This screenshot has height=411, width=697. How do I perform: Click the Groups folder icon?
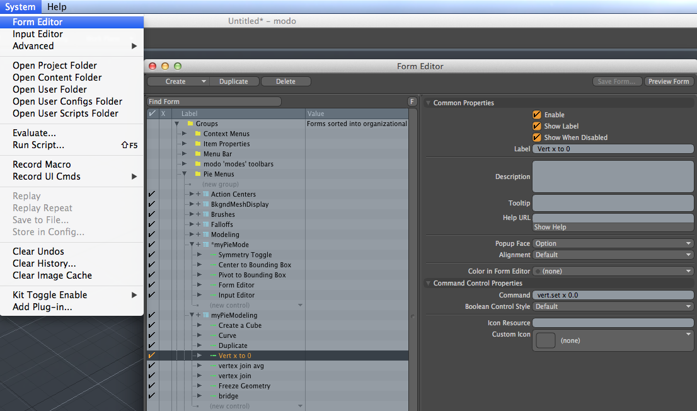[190, 124]
